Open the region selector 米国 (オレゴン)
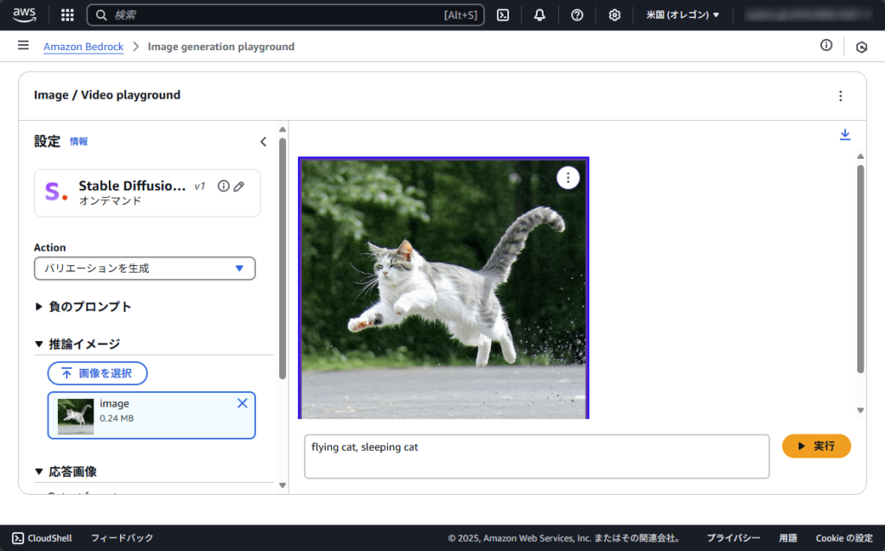The width and height of the screenshot is (885, 551). click(683, 15)
